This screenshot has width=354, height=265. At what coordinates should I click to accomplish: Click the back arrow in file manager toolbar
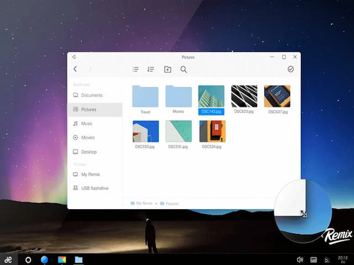pos(75,69)
